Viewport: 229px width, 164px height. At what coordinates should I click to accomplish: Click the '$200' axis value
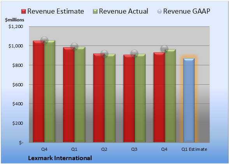tap(18, 123)
